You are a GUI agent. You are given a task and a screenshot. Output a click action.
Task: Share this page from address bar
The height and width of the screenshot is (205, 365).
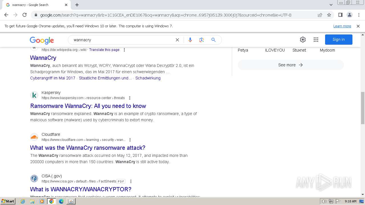pos(320,15)
